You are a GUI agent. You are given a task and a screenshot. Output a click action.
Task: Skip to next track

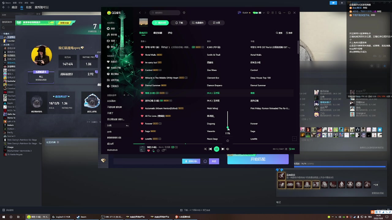[x=223, y=149]
